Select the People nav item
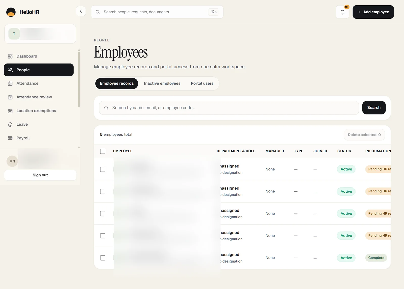Viewport: 404px width, 289px height. (x=39, y=70)
